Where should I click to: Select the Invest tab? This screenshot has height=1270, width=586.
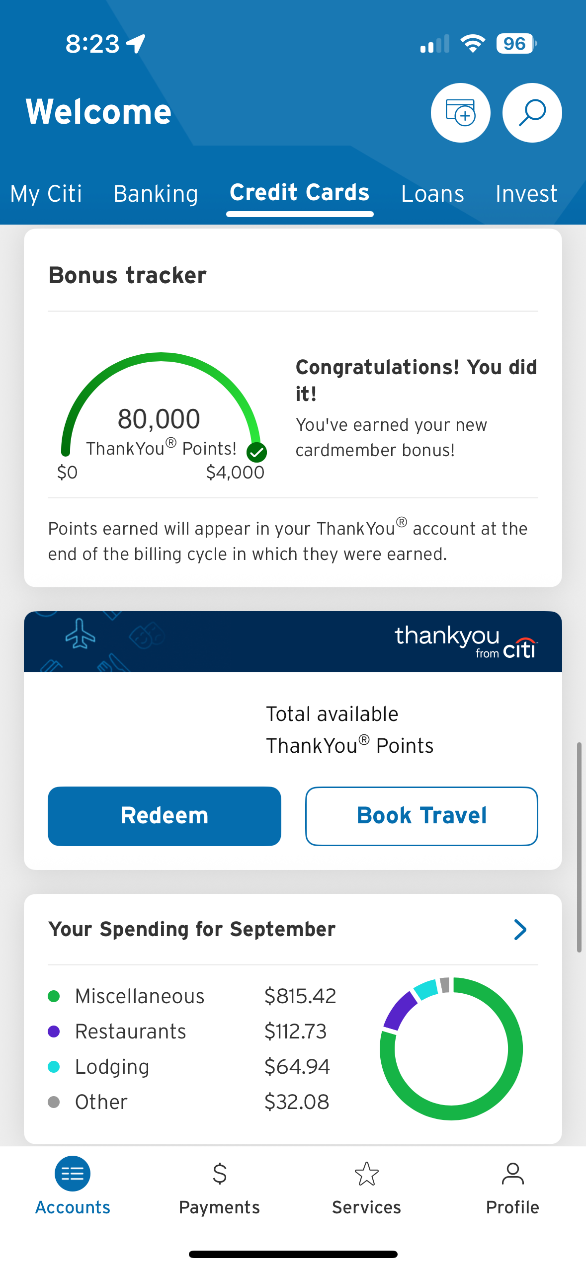pos(526,193)
